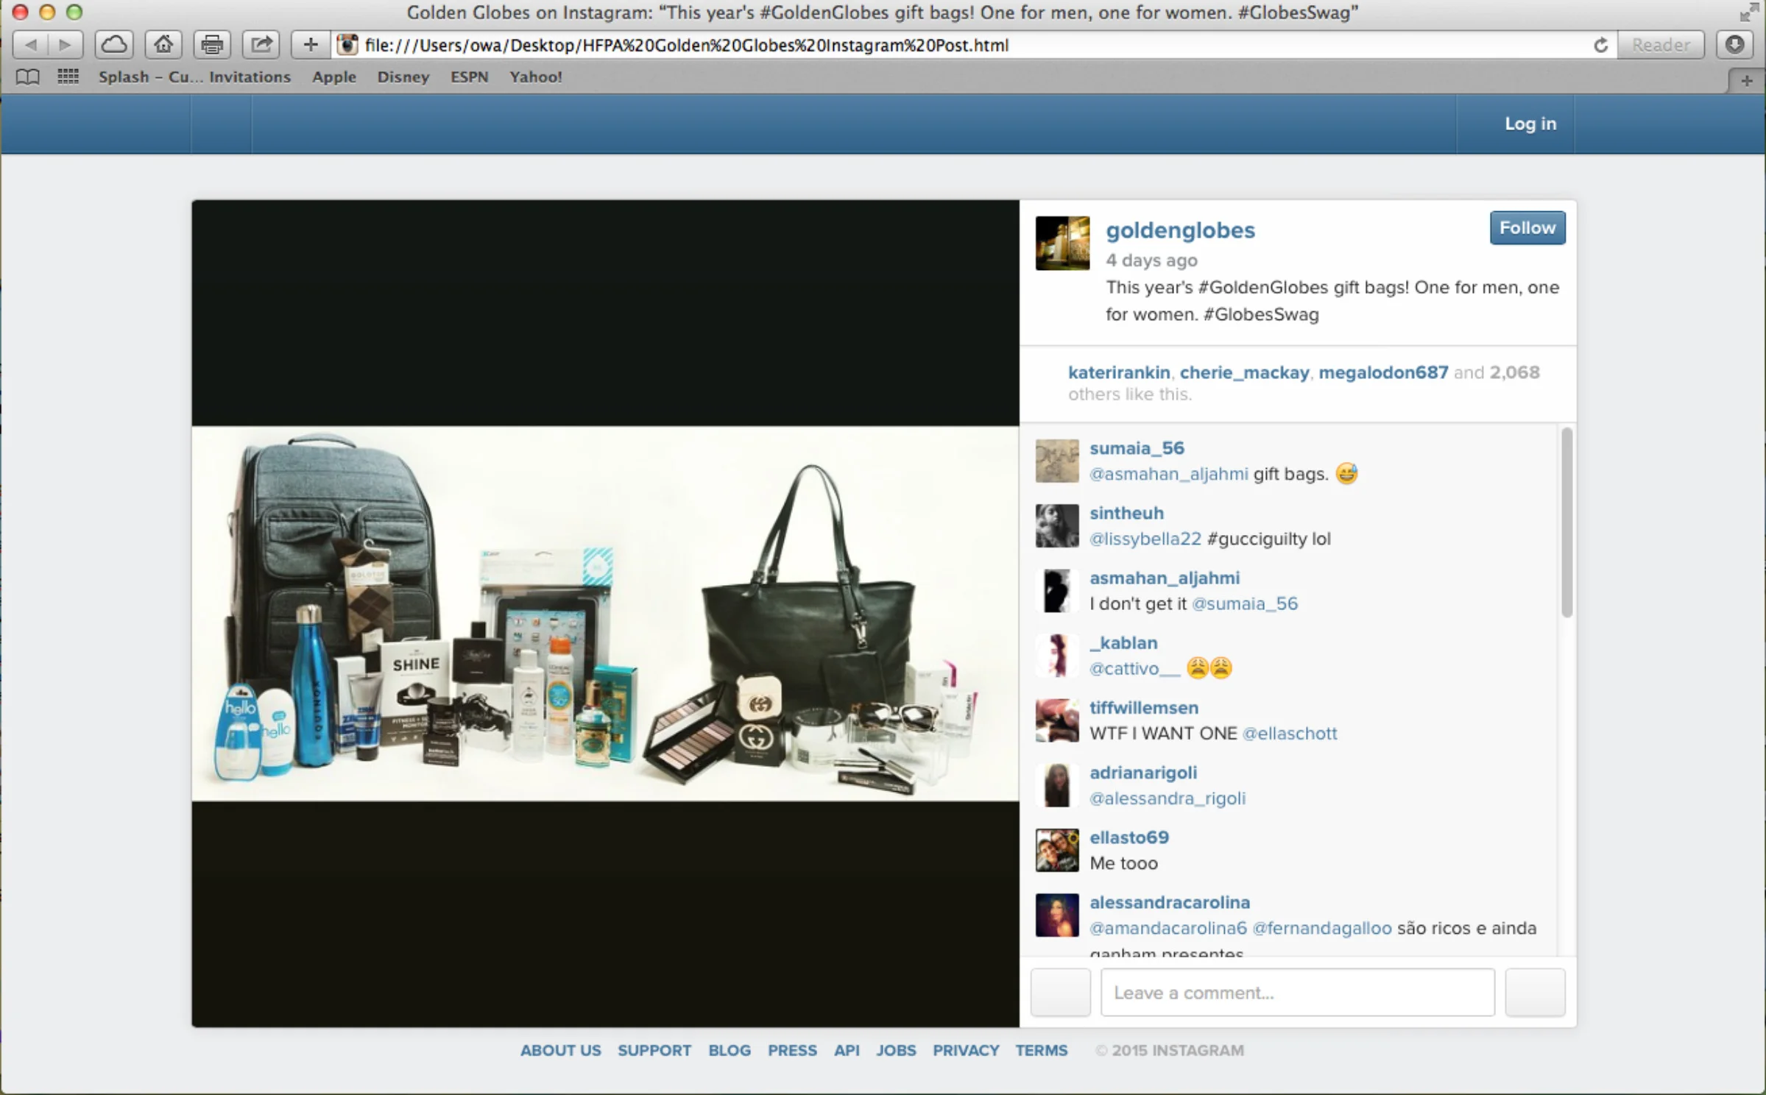
Task: View cherie_mackay's profile from likes
Action: 1244,372
